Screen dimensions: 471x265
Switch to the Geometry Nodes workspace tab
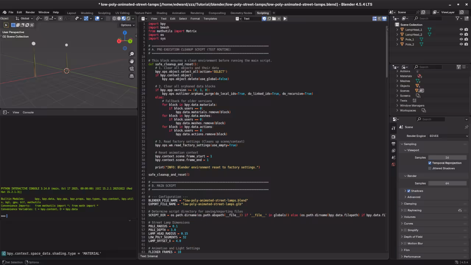(x=241, y=13)
